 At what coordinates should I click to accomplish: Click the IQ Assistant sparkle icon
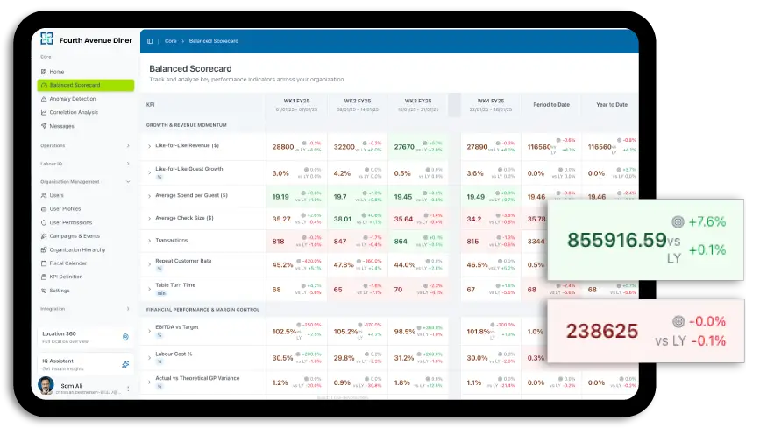click(x=125, y=364)
